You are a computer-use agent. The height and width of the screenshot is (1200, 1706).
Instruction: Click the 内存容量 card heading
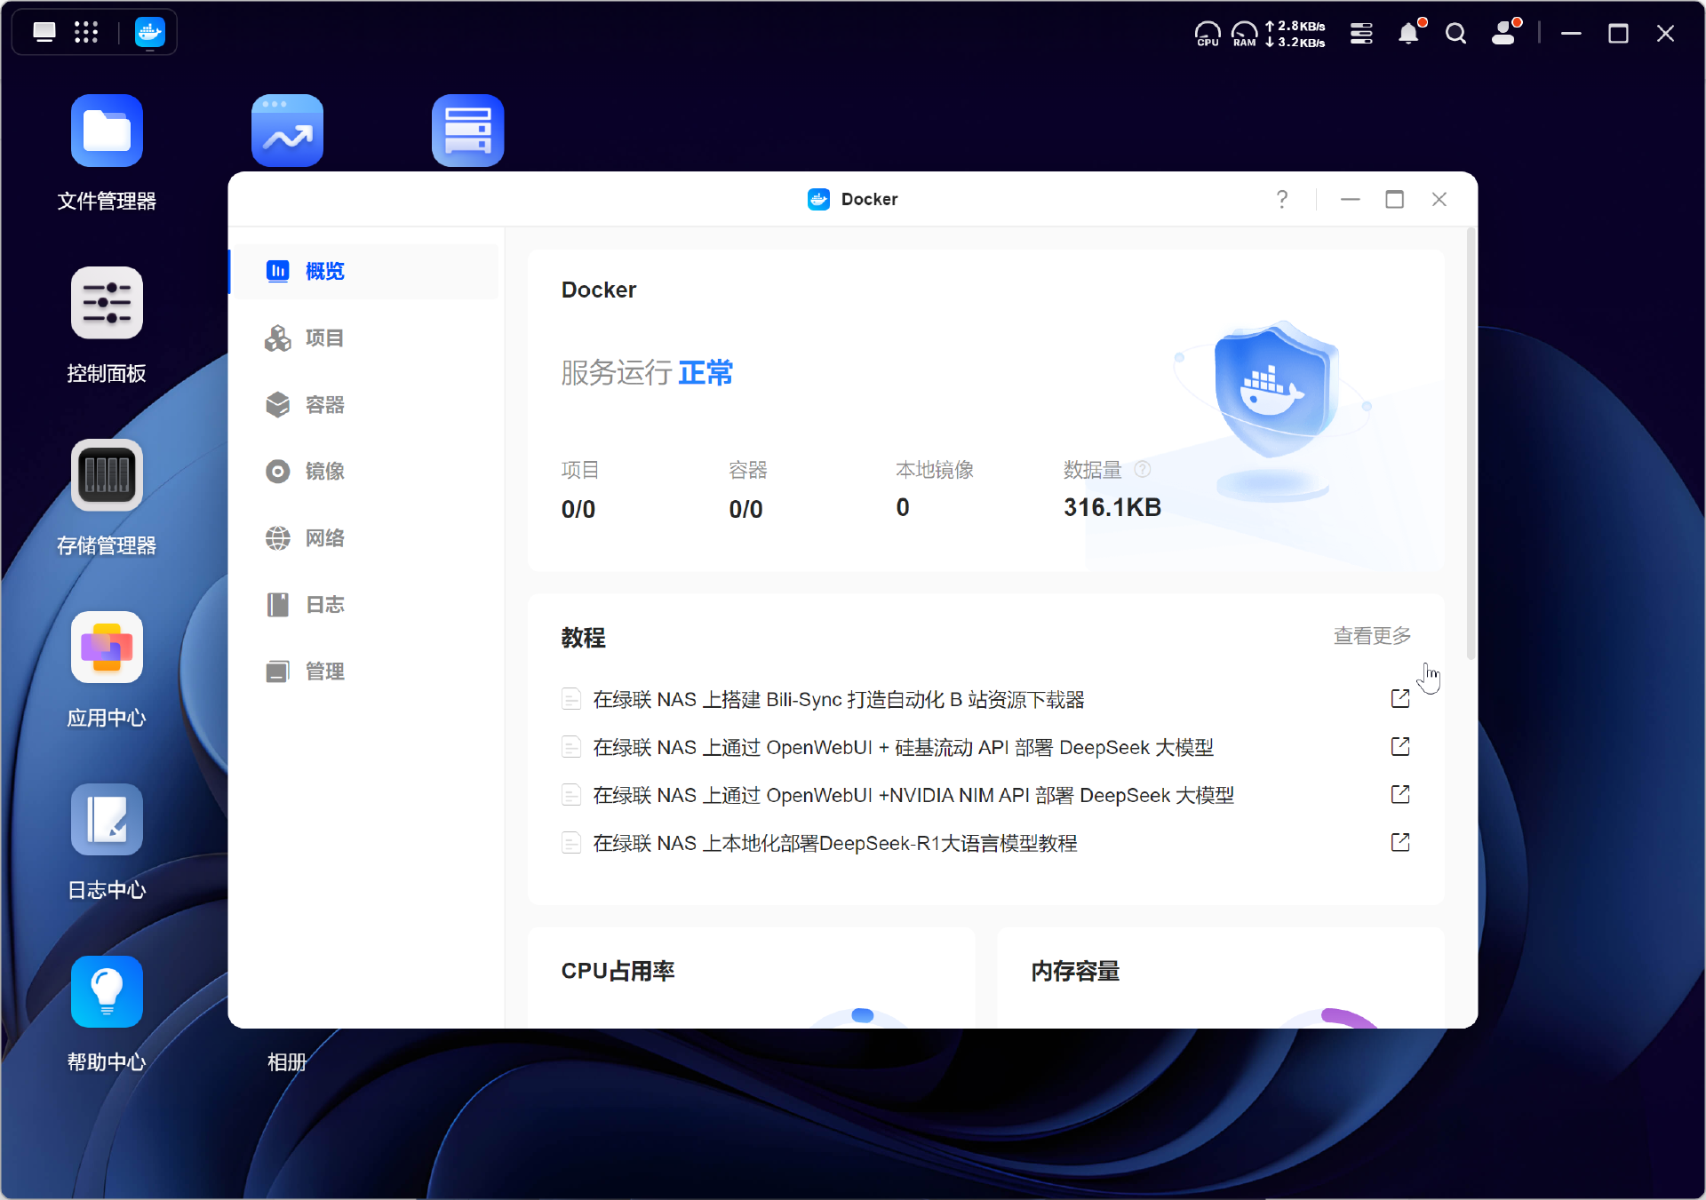[1075, 971]
